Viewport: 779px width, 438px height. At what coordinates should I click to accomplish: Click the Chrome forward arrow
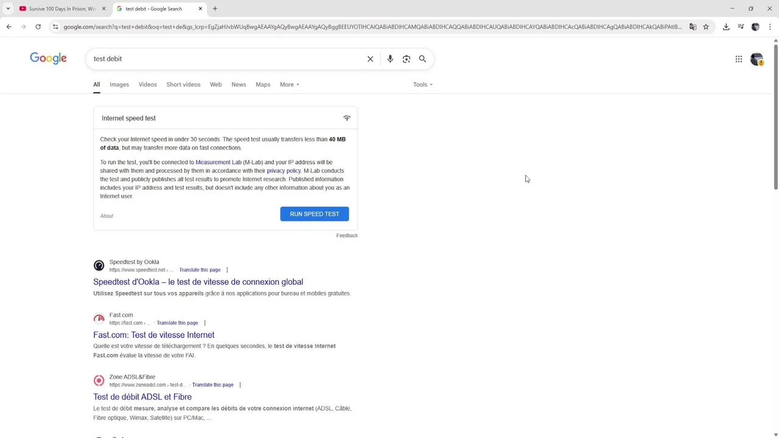[x=23, y=27]
